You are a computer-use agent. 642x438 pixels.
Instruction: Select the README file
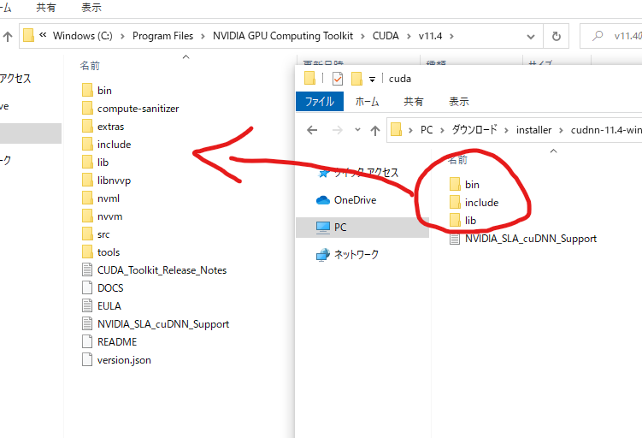pyautogui.click(x=109, y=342)
